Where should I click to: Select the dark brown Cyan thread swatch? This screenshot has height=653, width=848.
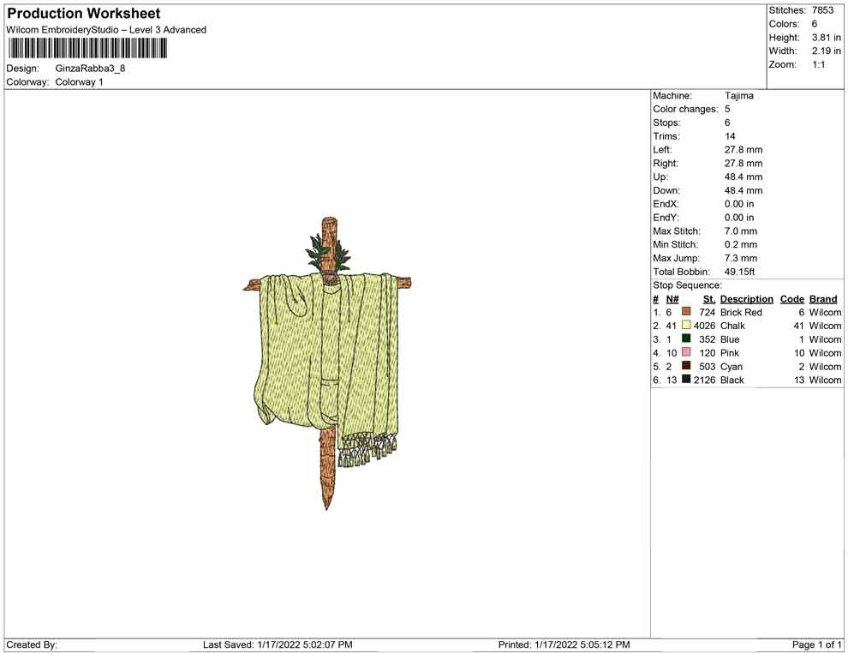pyautogui.click(x=686, y=366)
